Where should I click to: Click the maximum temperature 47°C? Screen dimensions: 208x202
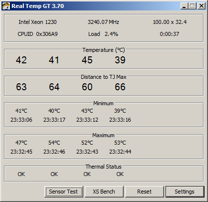pos(21,143)
